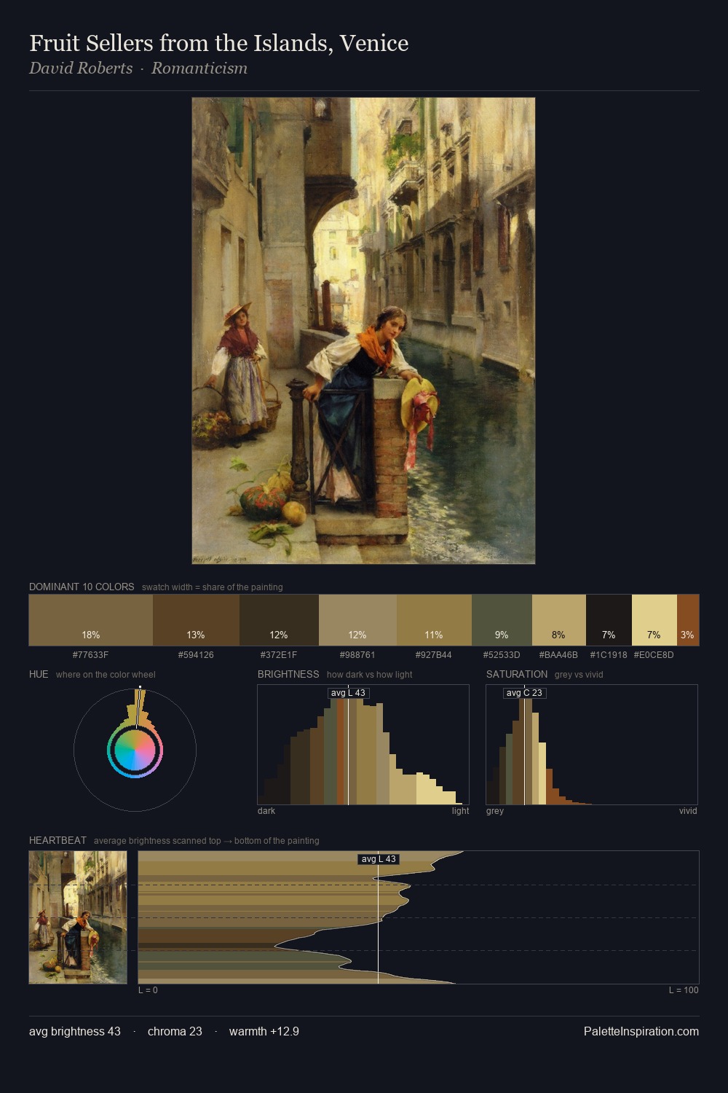Click the 'light' axis label under Brightness
Screen dimensions: 728x1093
pos(460,811)
